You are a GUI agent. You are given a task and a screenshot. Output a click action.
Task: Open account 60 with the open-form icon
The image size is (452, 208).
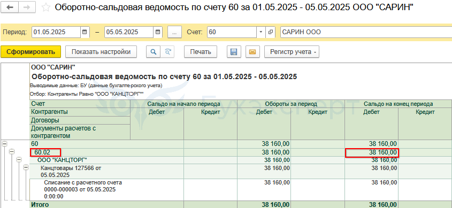(270, 32)
